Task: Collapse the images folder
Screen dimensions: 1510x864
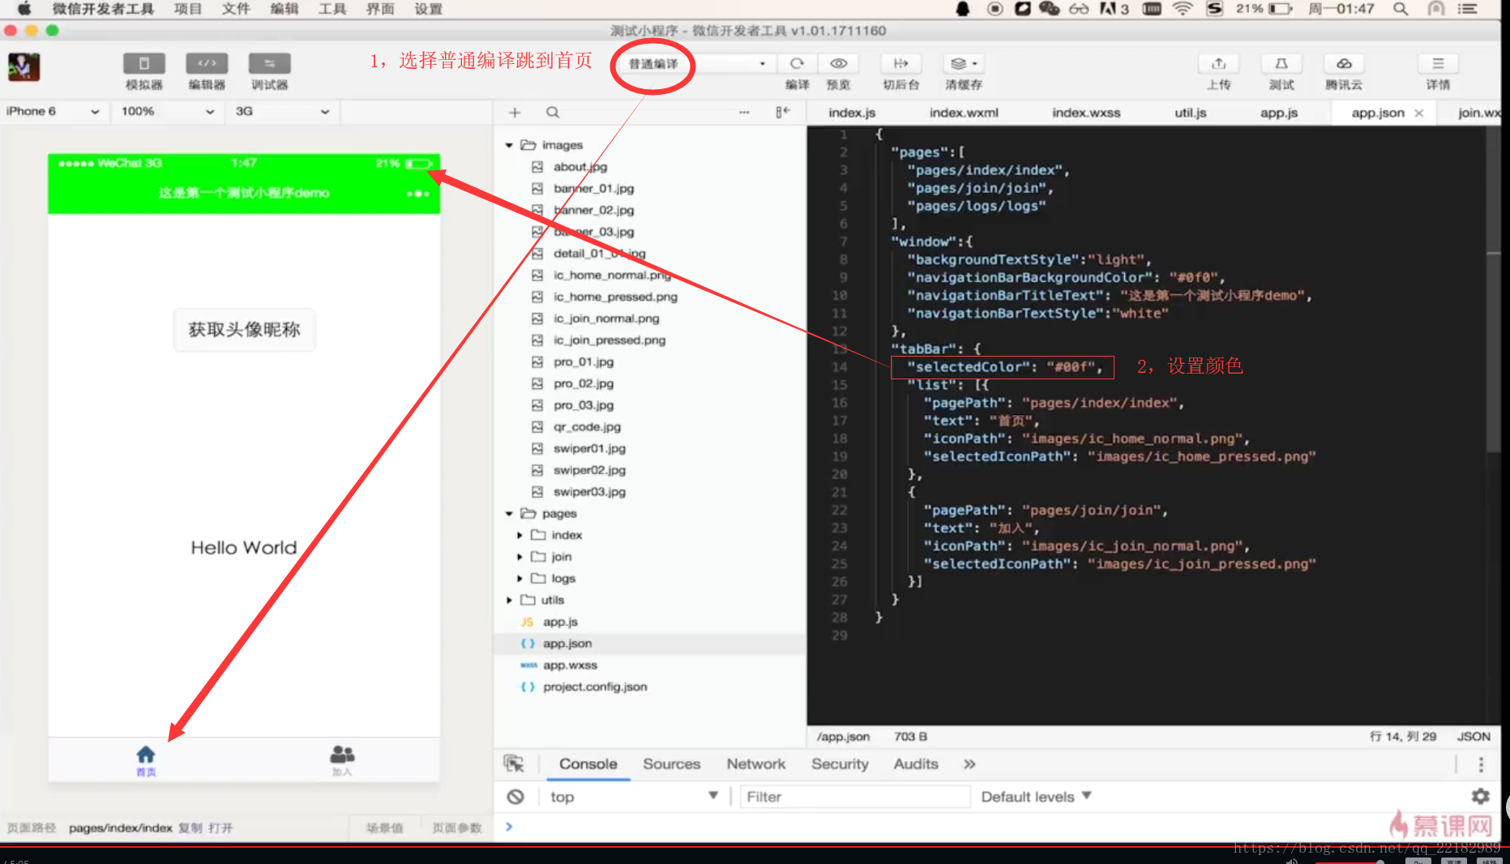Action: [509, 145]
